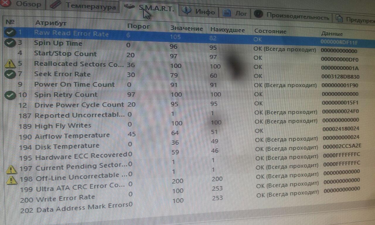Select the Start/Stop Count row
Image resolution: width=375 pixels, height=225 pixels.
189,56
